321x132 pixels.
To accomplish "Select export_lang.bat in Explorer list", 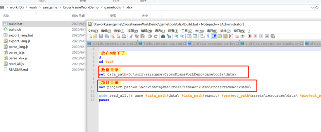I will tap(21, 35).
